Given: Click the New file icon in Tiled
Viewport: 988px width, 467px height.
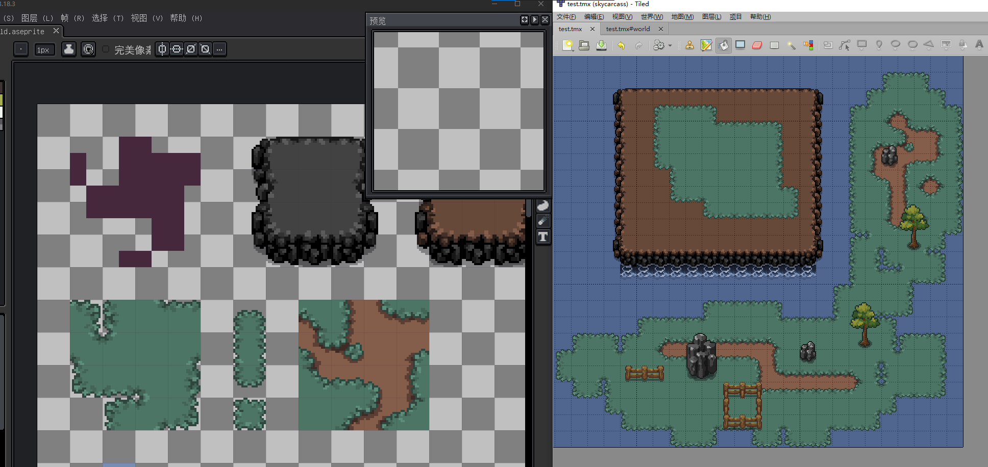Looking at the screenshot, I should click(567, 45).
